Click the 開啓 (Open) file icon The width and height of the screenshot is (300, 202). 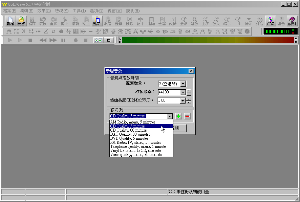point(21,21)
